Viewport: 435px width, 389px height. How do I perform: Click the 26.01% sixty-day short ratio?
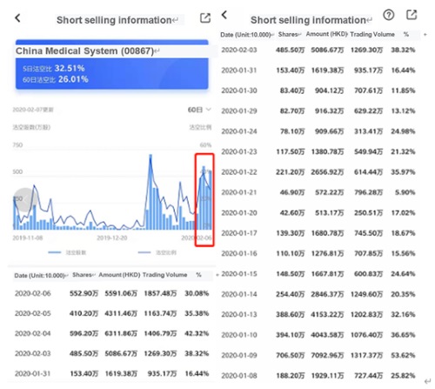coord(73,79)
